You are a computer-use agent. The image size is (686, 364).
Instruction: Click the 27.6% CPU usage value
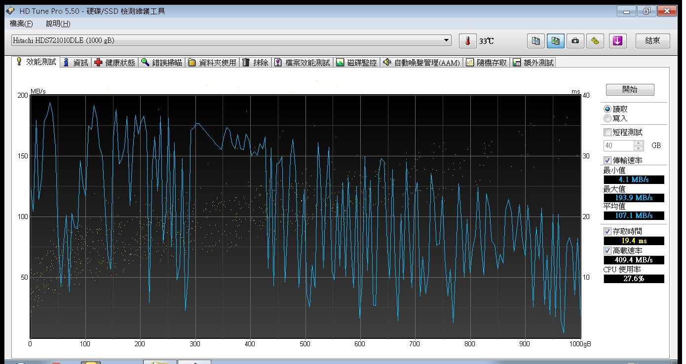(x=634, y=279)
